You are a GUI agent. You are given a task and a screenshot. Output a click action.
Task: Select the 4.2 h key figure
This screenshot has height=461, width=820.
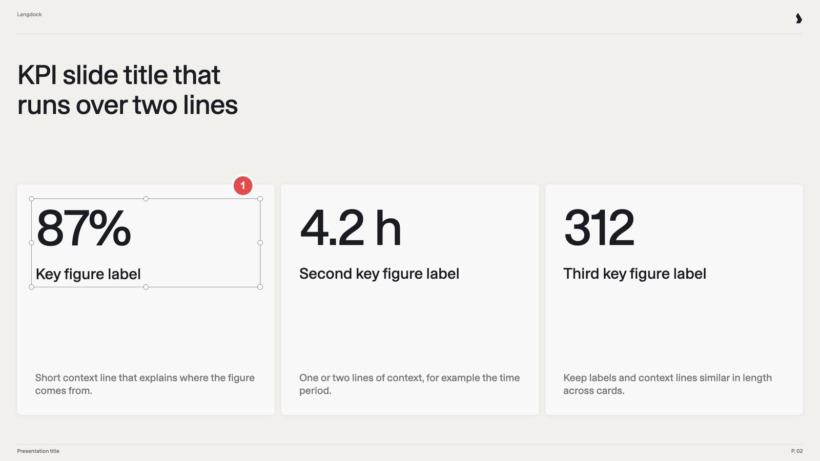(351, 228)
